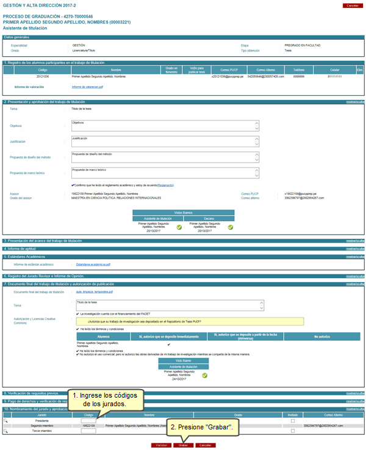
Task: Click the 'Alumnos' column header
Action: (103, 337)
